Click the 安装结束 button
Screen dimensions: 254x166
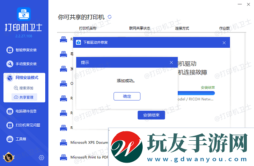[x=151, y=115]
